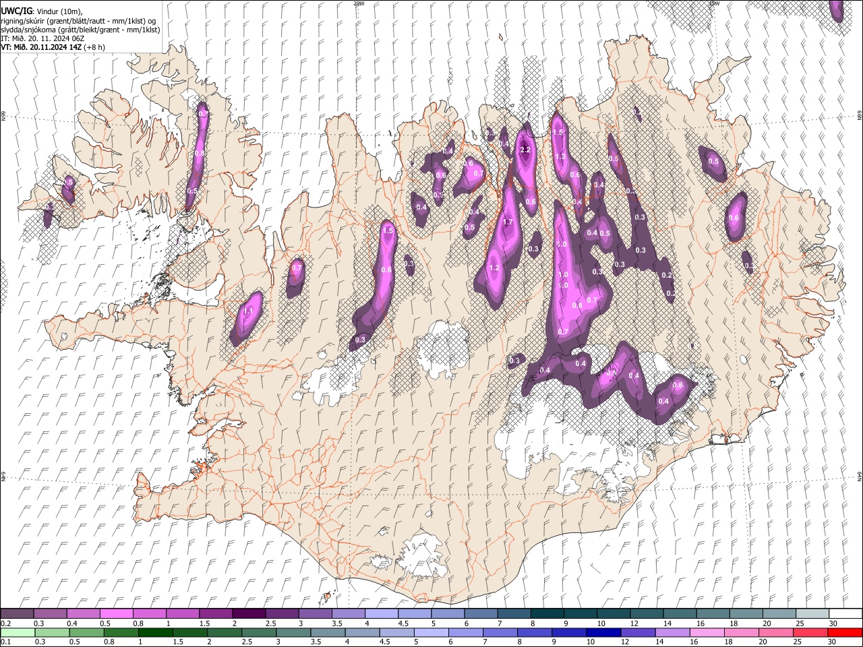Click the '0.1' label on lower legend scale
This screenshot has height=647, width=863.
click(5, 642)
